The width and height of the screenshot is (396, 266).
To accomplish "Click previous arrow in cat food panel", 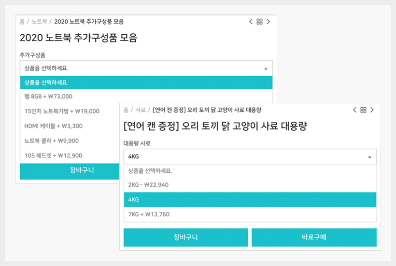I will [354, 110].
